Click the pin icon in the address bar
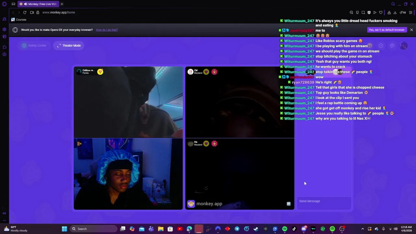The width and height of the screenshot is (416, 234). [x=357, y=12]
